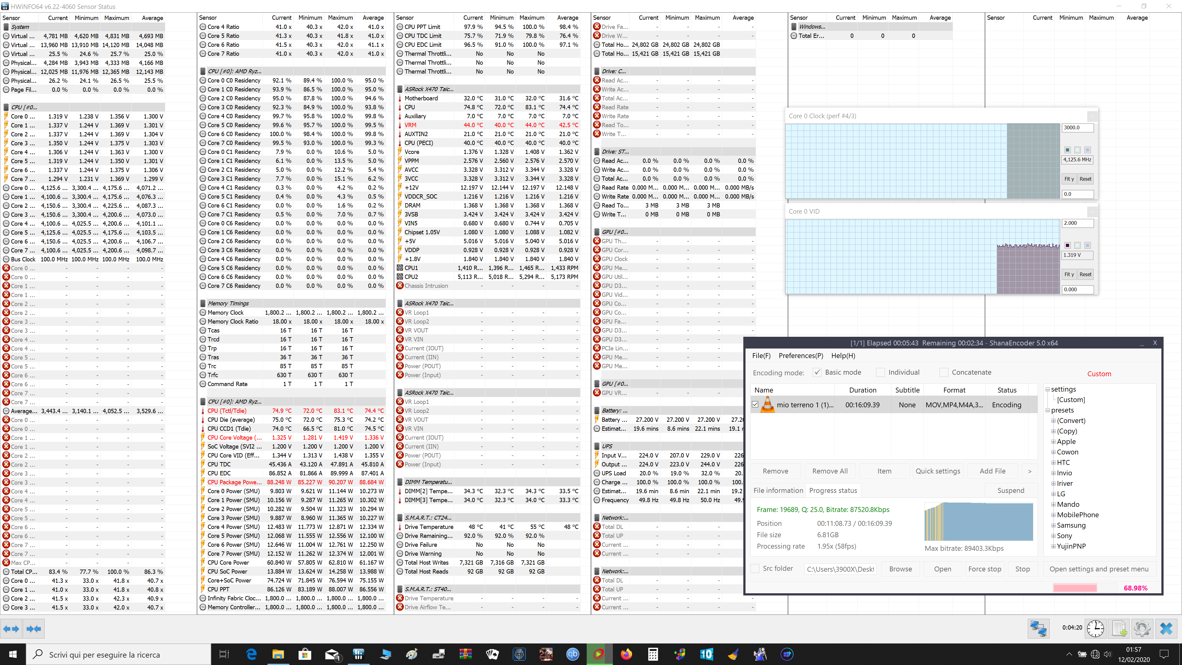The width and height of the screenshot is (1182, 665).
Task: Close HWiNFO sensors with the blue X icon
Action: click(1166, 628)
